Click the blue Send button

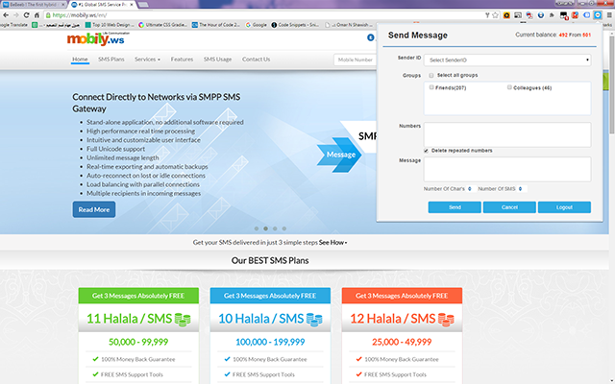pos(455,207)
